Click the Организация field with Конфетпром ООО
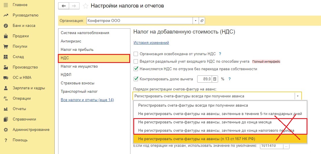Screen dimensions: 321x154 140,21
